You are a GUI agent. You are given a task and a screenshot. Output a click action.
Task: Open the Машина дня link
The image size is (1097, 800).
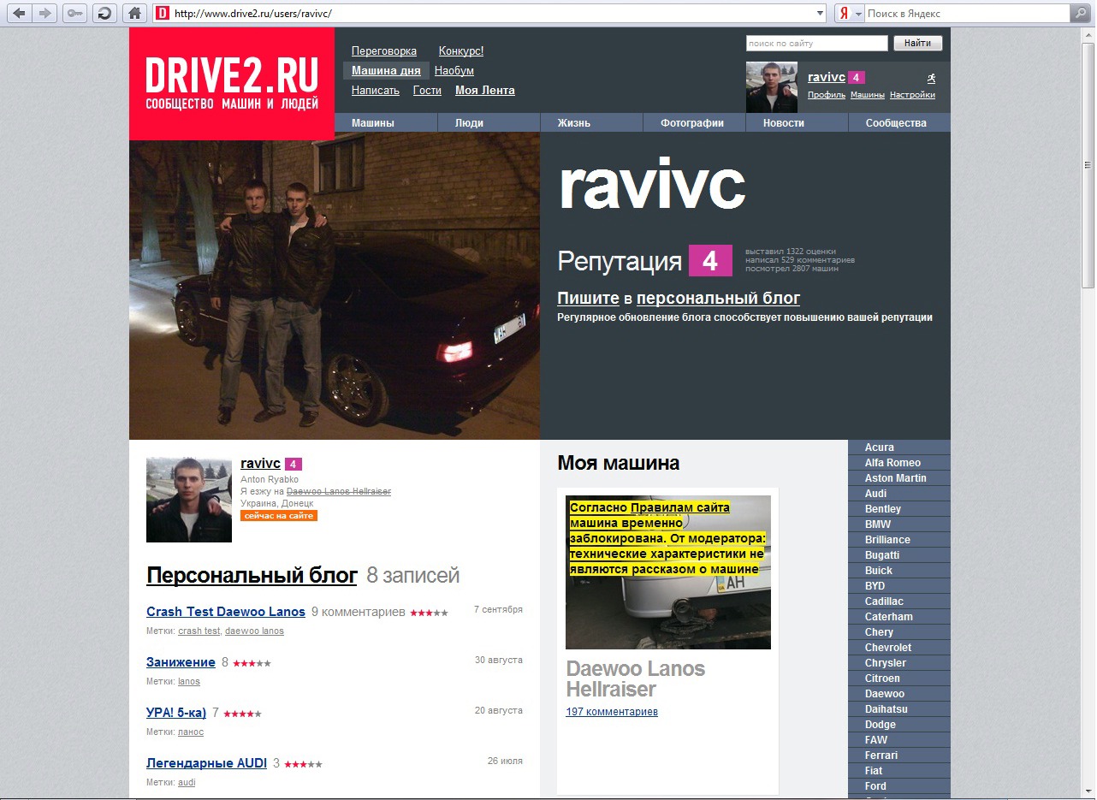386,71
